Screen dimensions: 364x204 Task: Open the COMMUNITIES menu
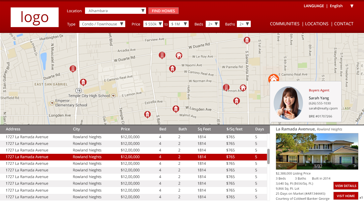(x=285, y=24)
